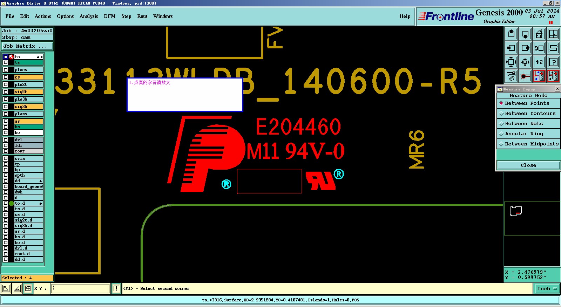Click Close in Measure Popup

[x=528, y=165]
